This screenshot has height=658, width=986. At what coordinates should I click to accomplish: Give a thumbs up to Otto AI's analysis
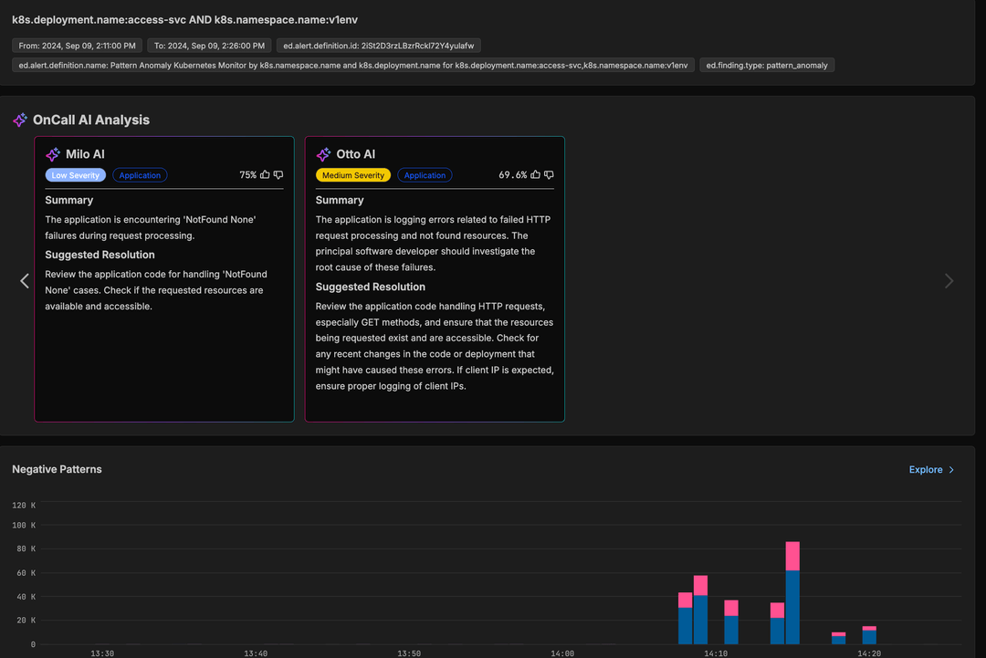(x=535, y=174)
